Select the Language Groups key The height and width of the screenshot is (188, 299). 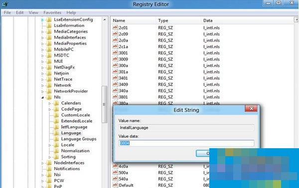pyautogui.click(x=79, y=139)
